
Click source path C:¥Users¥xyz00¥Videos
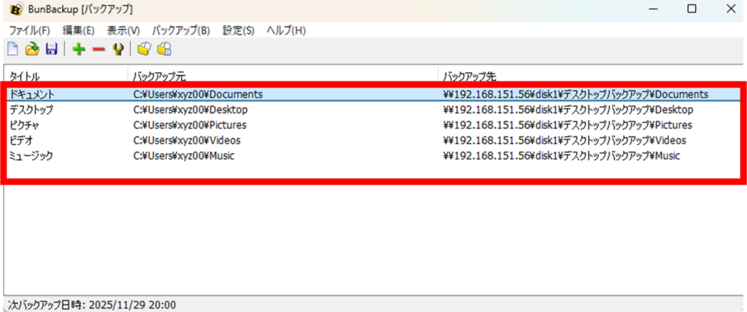pos(187,141)
